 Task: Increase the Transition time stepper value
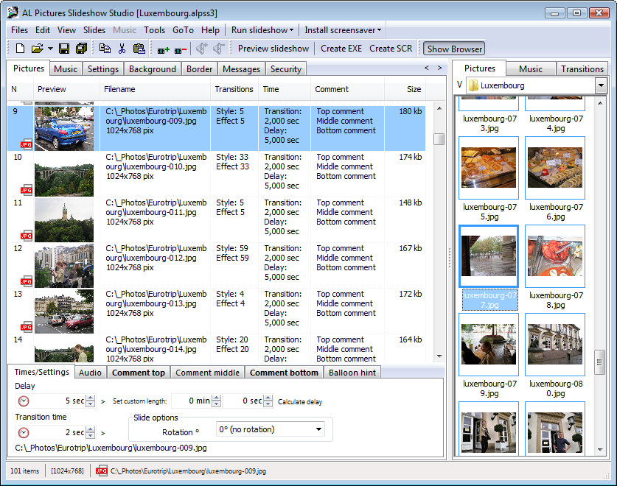click(91, 429)
